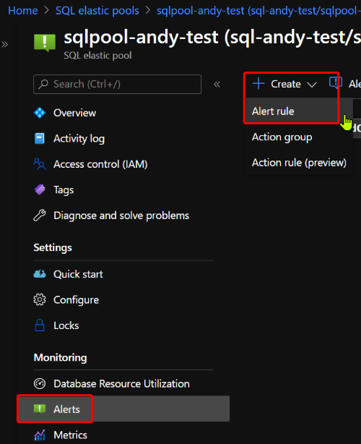
Task: Open Diagnose and solve problems label
Action: point(121,215)
